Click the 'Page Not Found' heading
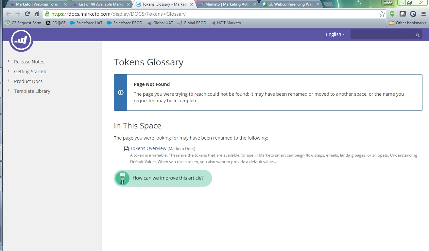This screenshot has width=429, height=251. coord(152,84)
